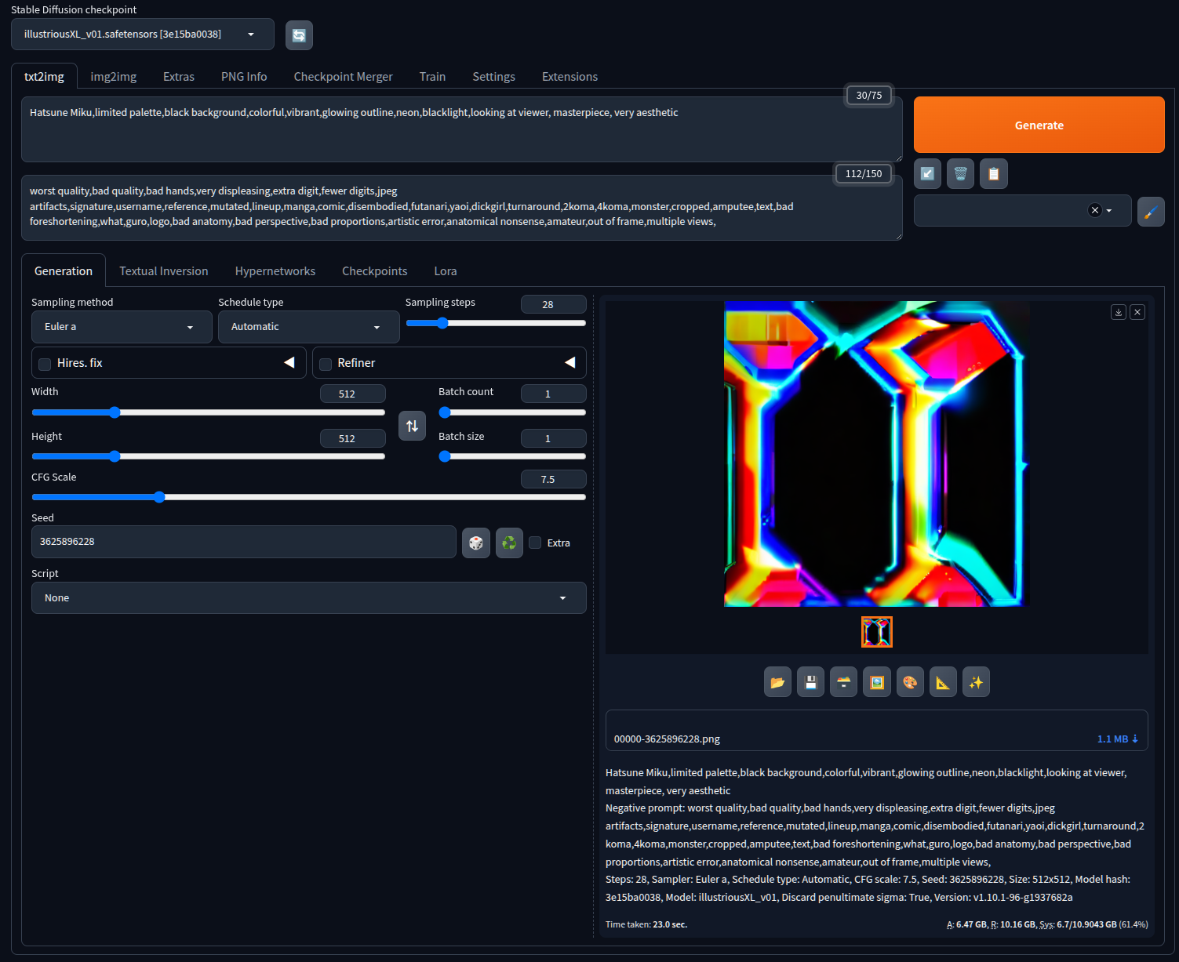
Task: Open the styles dropdown arrow
Action: point(1108,211)
